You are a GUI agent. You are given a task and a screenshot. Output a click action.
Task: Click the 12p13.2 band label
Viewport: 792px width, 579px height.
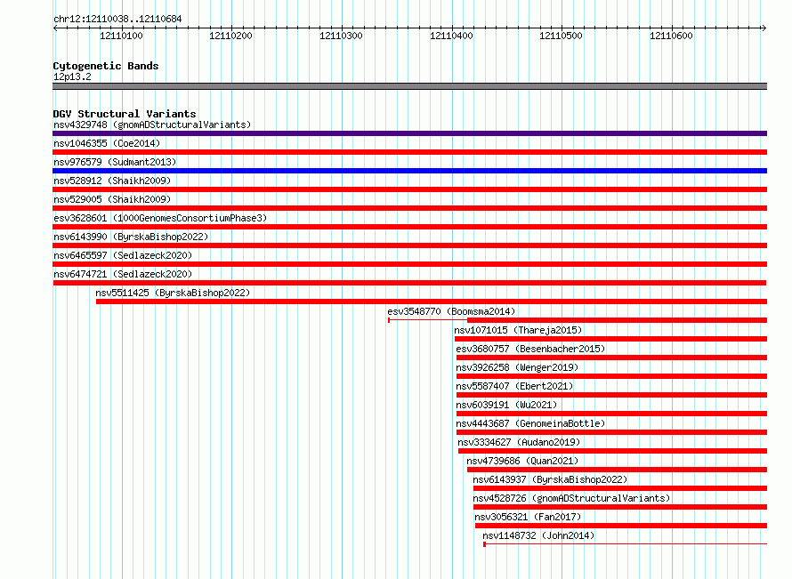pyautogui.click(x=72, y=76)
